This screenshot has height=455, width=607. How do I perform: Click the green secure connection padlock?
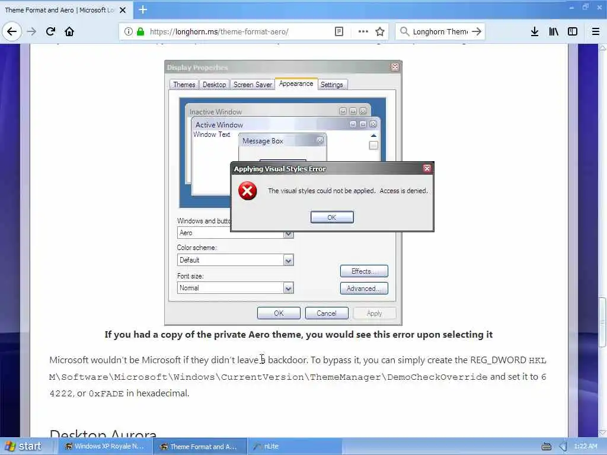pyautogui.click(x=140, y=32)
